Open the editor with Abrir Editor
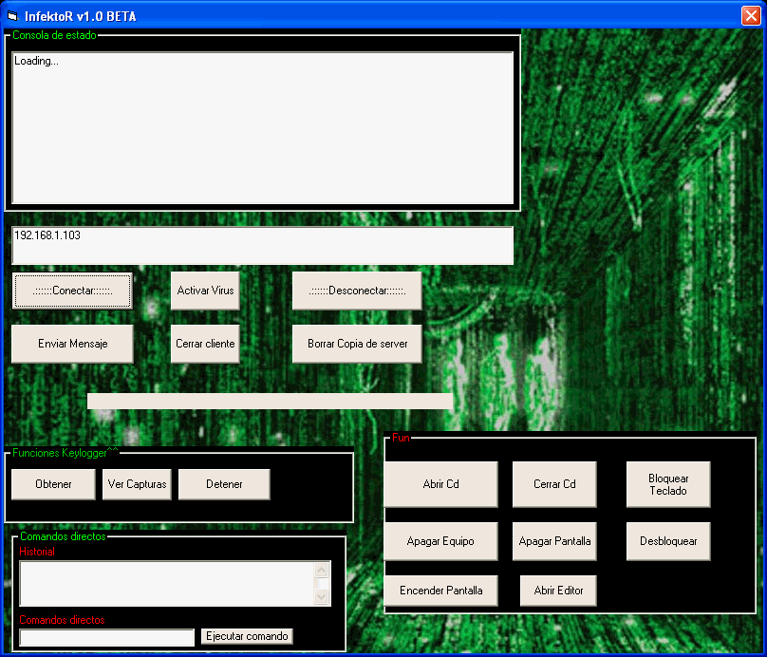This screenshot has width=767, height=657. pyautogui.click(x=558, y=591)
